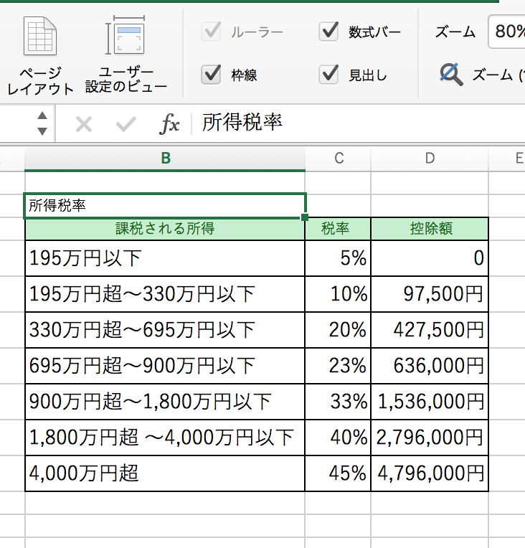
Task: Open Custom Views (ユーザー設定のビュー) icon
Action: [126, 35]
